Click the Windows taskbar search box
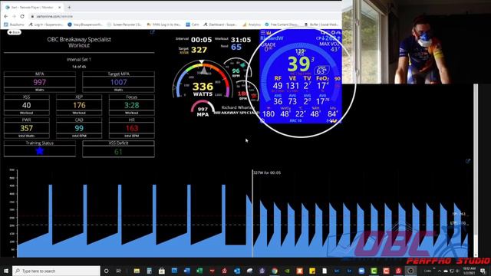This screenshot has width=491, height=276. [x=56, y=271]
